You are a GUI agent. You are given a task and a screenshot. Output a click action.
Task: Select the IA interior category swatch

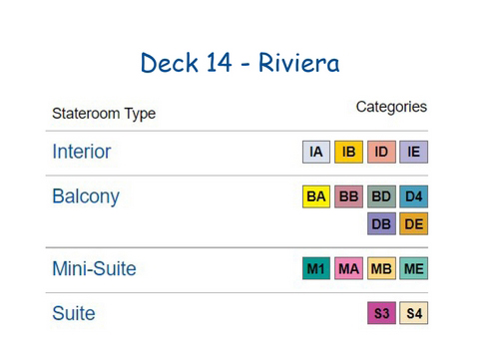click(316, 152)
